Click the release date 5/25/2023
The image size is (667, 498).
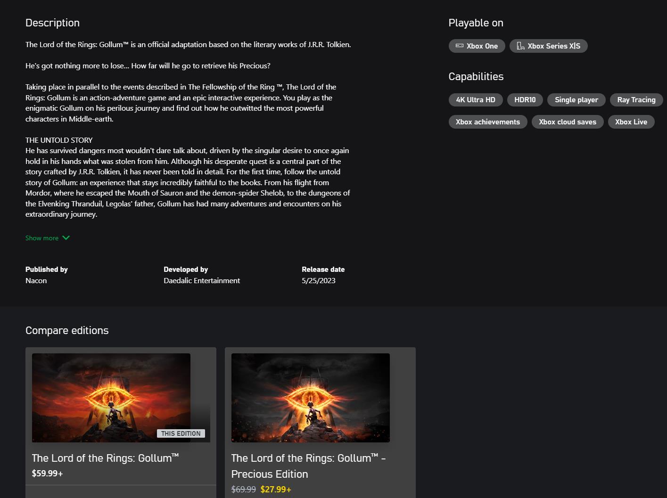point(319,281)
